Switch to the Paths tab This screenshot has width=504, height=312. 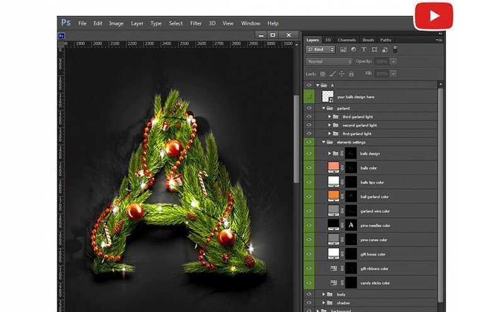pyautogui.click(x=386, y=40)
